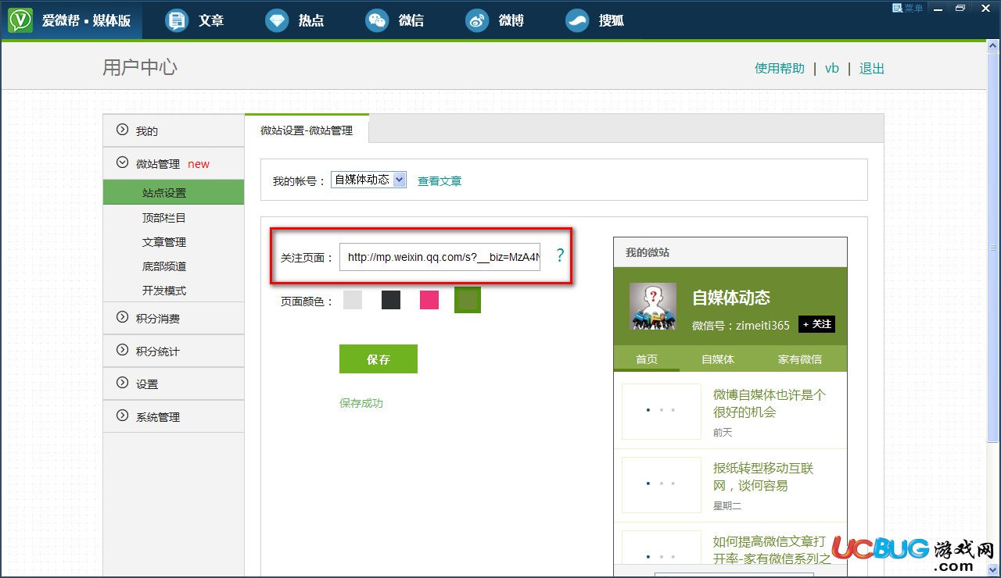This screenshot has width=1001, height=578.
Task: Click the 爱微帮 green logo icon
Action: pyautogui.click(x=20, y=20)
